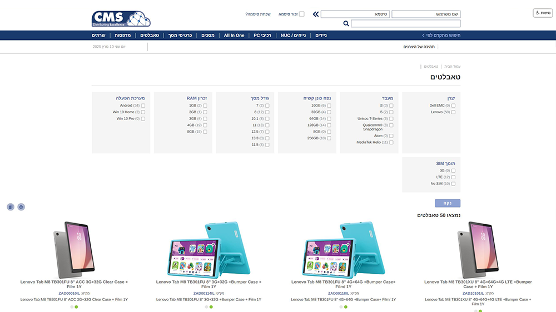Click the CMS logo
The image size is (556, 312).
coord(121,18)
